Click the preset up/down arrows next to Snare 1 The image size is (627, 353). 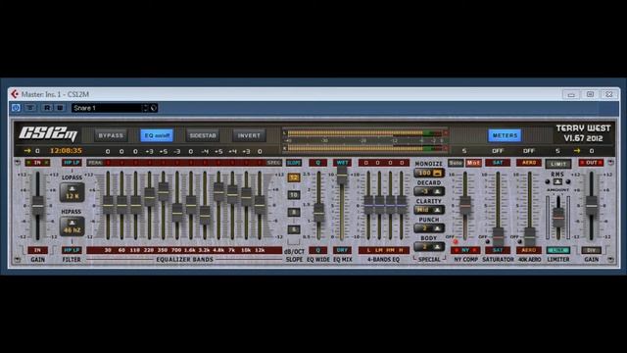click(145, 108)
